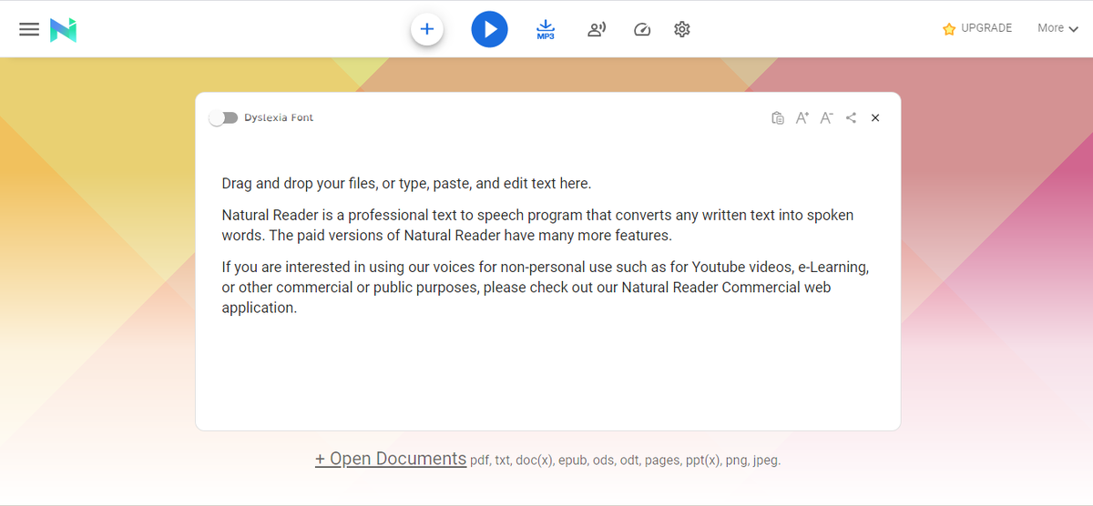Open the reading speed gauge
The height and width of the screenshot is (506, 1093).
[x=642, y=29]
